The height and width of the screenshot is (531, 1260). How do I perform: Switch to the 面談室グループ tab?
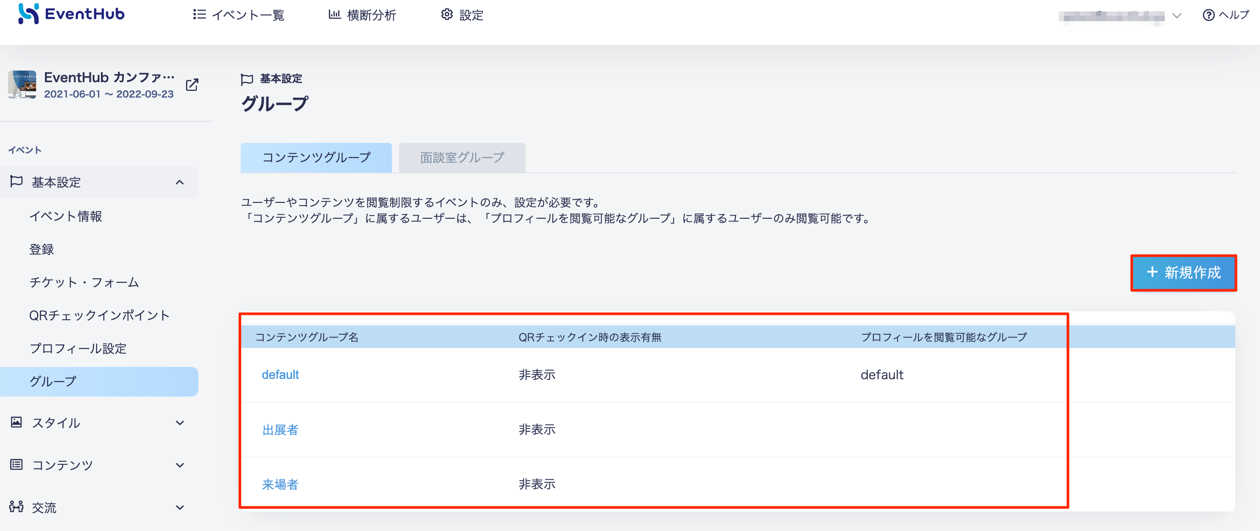[462, 157]
